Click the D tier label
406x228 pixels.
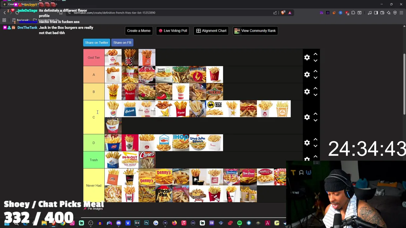94,143
